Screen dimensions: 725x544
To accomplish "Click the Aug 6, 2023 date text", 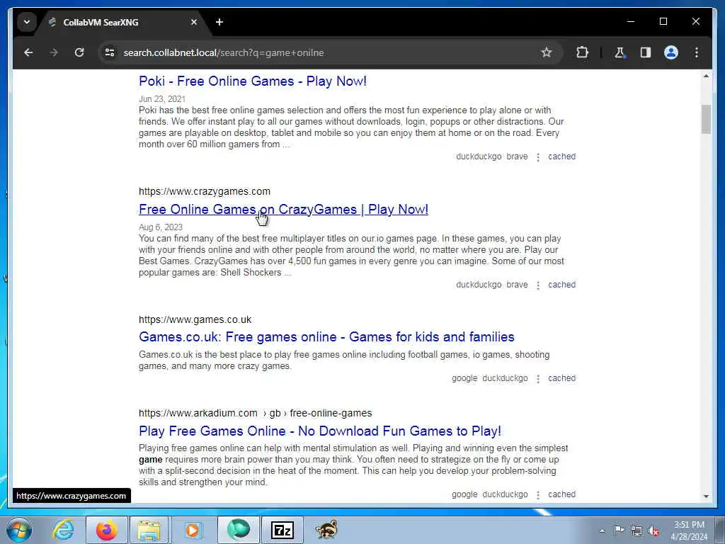I will pos(161,227).
